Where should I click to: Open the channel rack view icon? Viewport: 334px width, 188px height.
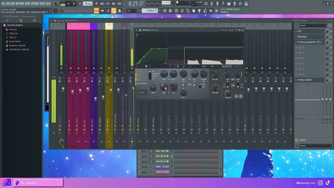pyautogui.click(x=176, y=10)
